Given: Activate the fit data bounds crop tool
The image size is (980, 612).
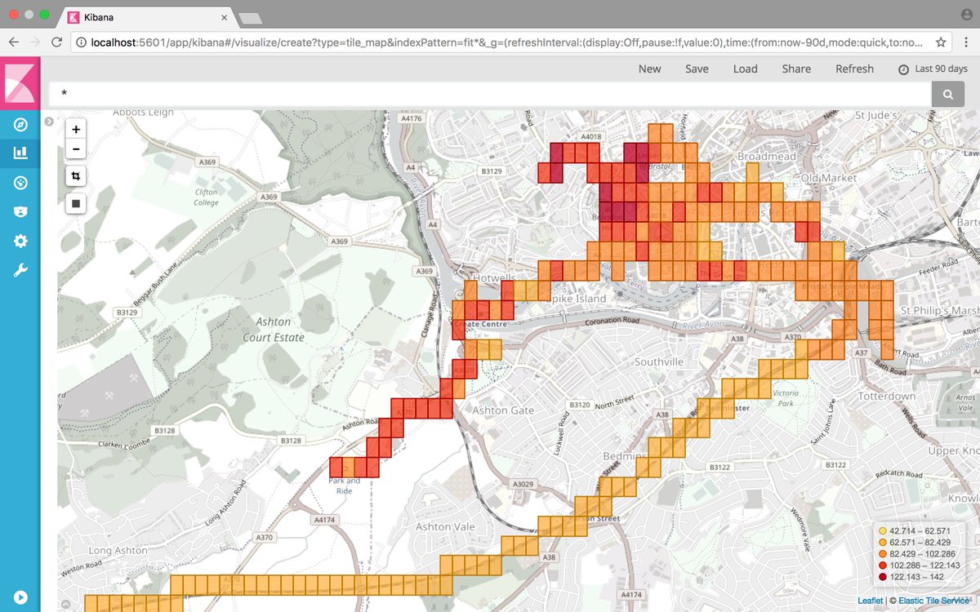Looking at the screenshot, I should [76, 176].
